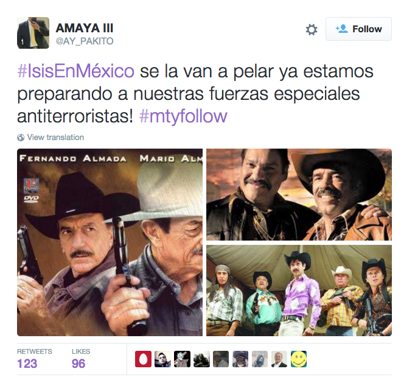401x377 pixels.
Task: Open AMAYA III profile avatar
Action: (33, 33)
